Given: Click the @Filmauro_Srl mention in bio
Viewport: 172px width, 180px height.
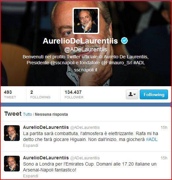Looking at the screenshot, I should 117,63.
